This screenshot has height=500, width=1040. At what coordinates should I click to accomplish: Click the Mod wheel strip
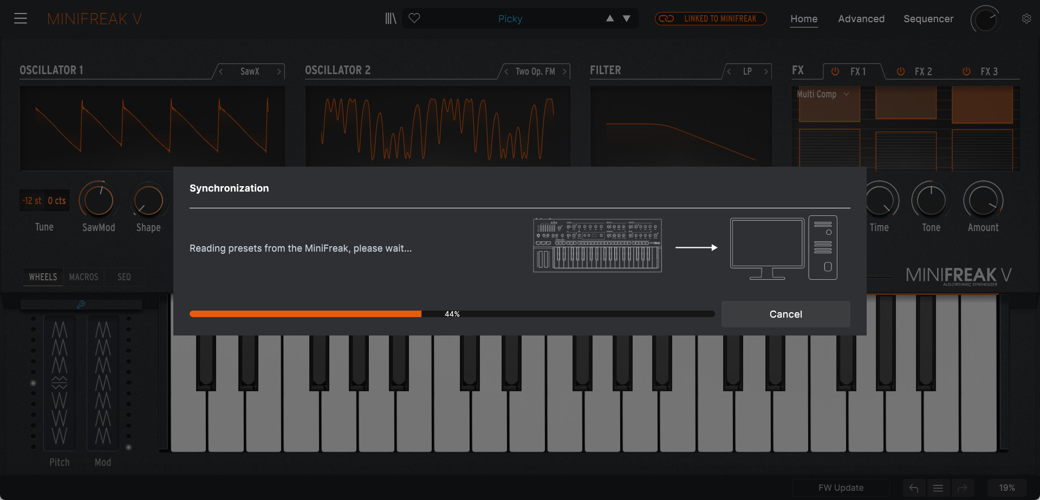coord(103,382)
